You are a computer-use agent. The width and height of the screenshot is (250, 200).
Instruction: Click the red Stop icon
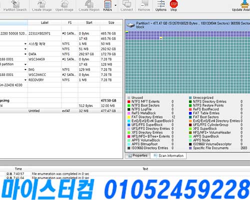[x=173, y=4]
